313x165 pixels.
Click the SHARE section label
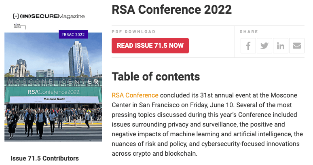(x=248, y=32)
